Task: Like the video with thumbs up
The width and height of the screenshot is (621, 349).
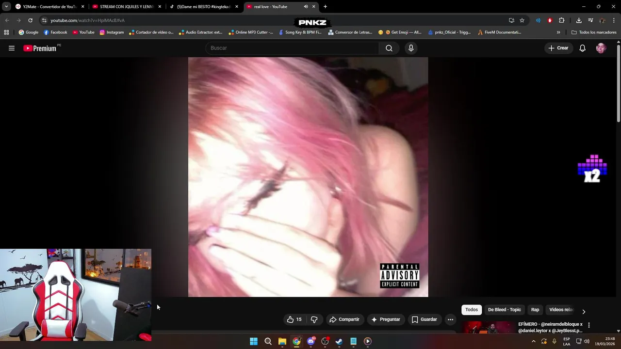Action: [x=294, y=319]
